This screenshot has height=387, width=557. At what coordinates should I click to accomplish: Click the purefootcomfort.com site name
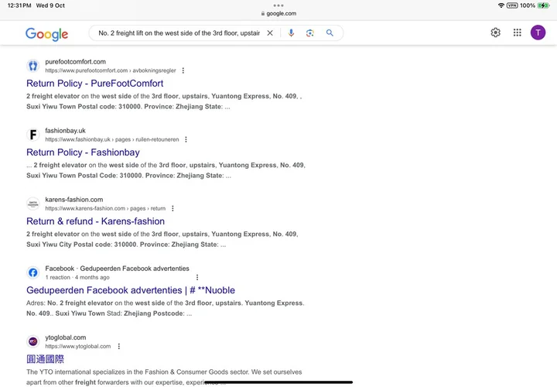click(x=75, y=61)
